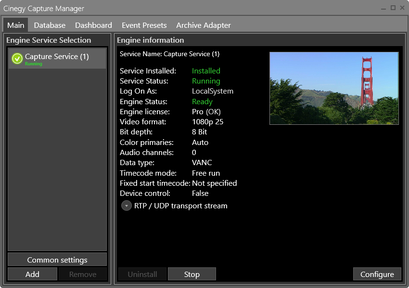Click the 'Auto' color primaries value
Image resolution: width=409 pixels, height=288 pixels.
200,142
